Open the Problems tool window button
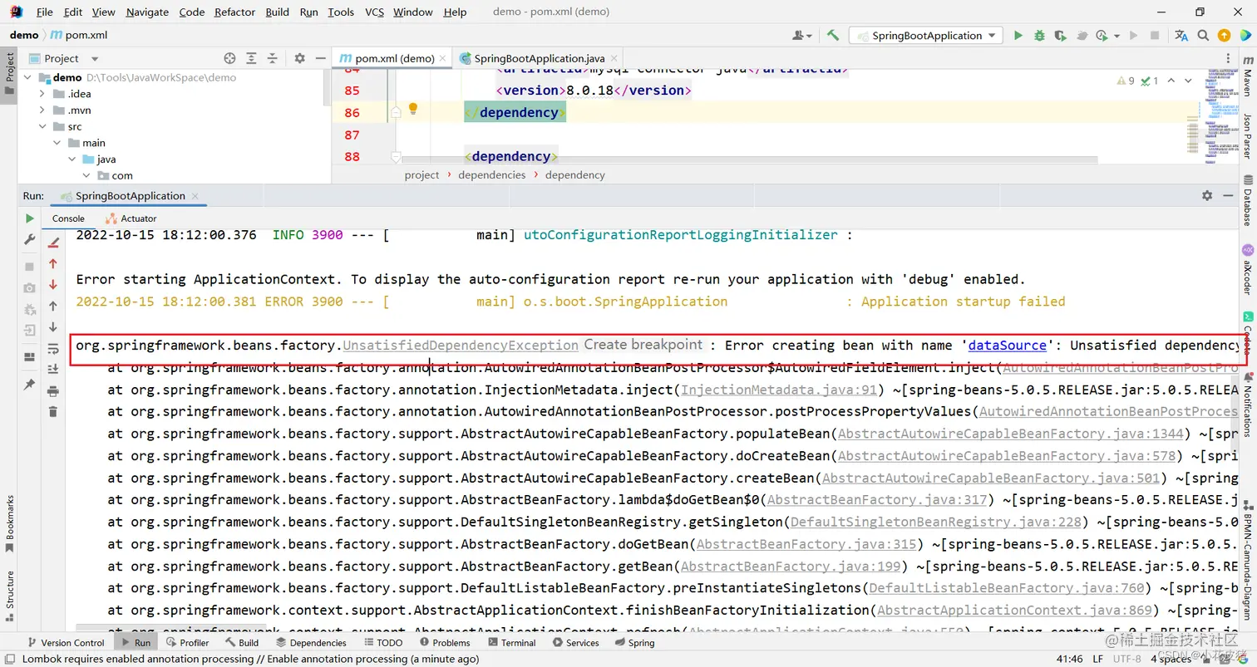1257x667 pixels. click(x=445, y=642)
